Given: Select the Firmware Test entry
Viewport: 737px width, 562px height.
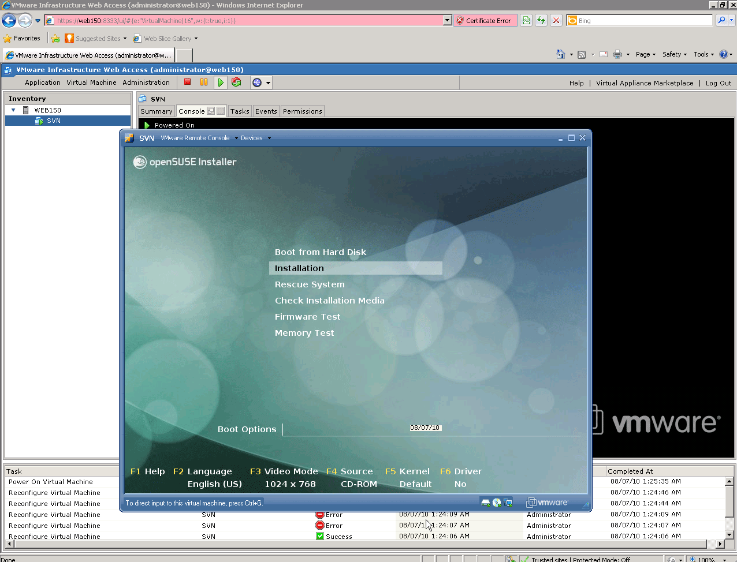Looking at the screenshot, I should [308, 317].
